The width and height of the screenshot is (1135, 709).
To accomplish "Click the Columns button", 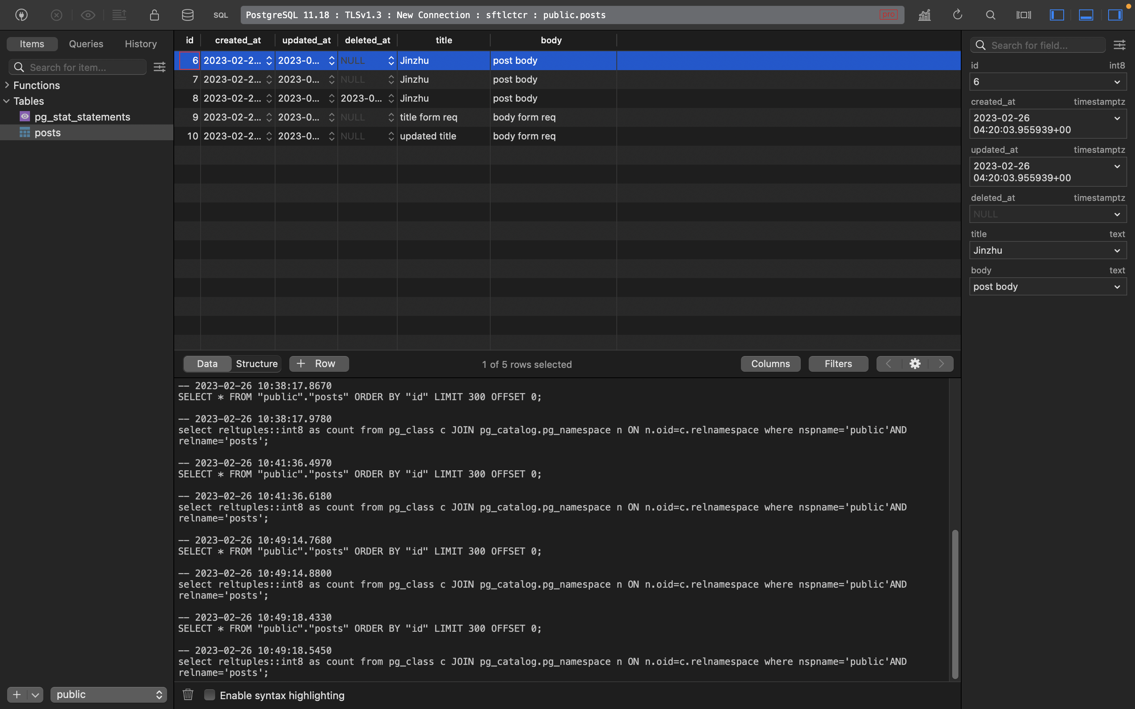I will [x=770, y=364].
